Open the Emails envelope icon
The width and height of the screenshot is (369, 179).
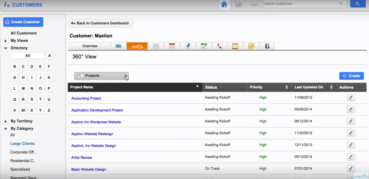click(235, 46)
